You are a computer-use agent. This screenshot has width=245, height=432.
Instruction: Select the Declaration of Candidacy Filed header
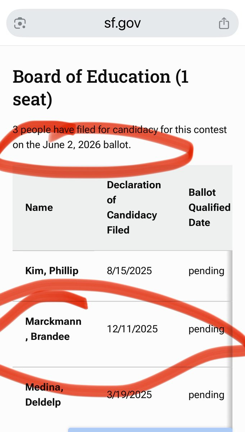click(x=134, y=207)
